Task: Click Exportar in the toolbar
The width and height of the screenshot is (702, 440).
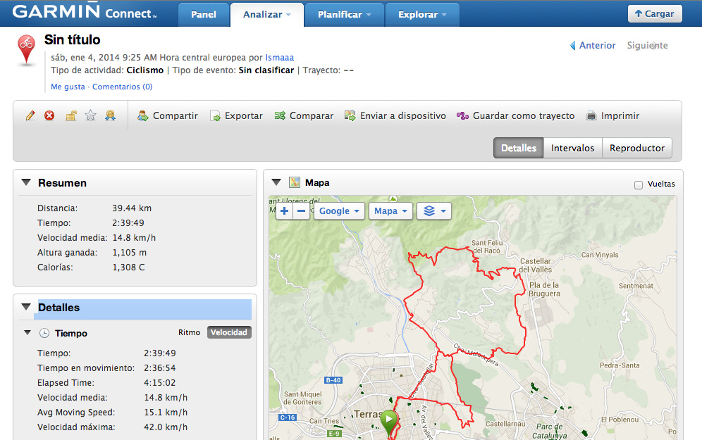Action: (236, 115)
